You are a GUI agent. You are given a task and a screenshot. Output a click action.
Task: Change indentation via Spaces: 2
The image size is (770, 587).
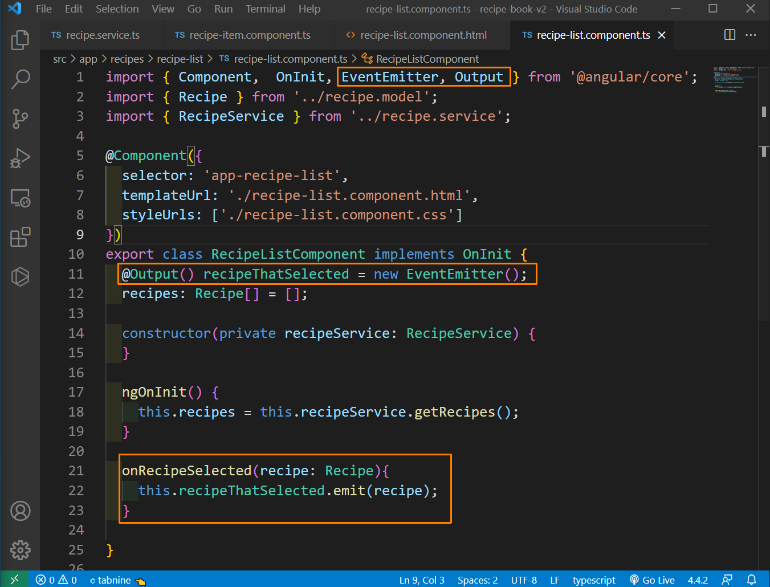478,580
